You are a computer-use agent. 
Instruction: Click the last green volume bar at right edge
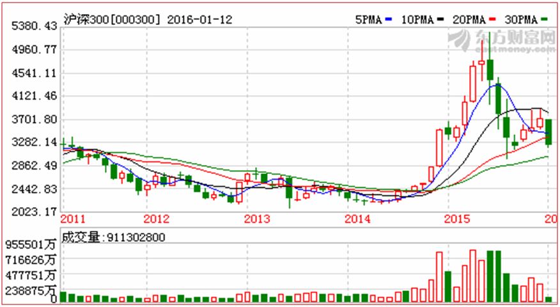[x=548, y=299]
